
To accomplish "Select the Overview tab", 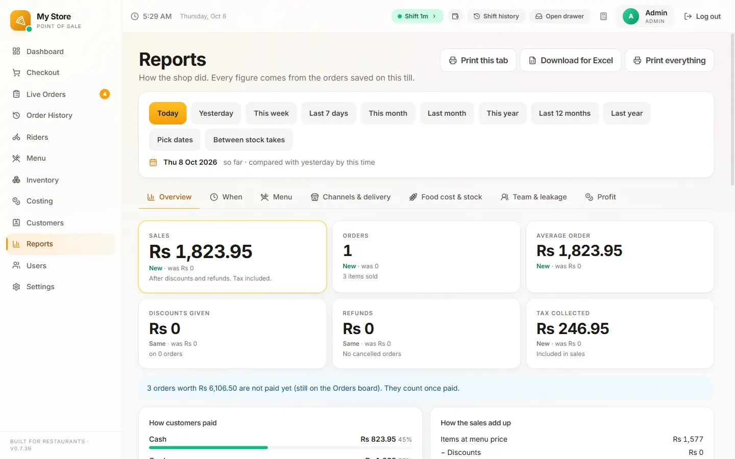I will [169, 197].
